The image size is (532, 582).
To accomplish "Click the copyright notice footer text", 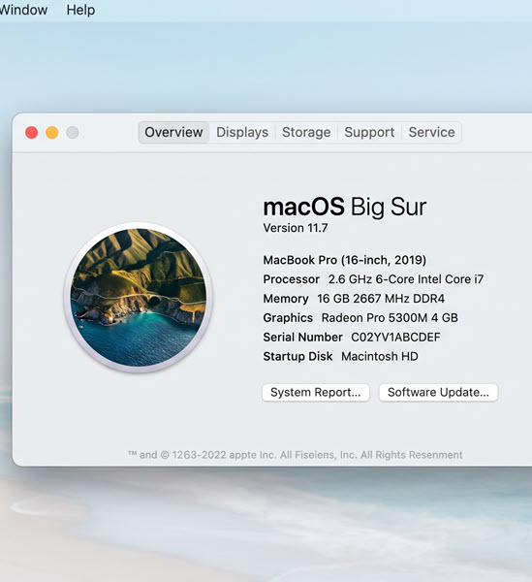I will pyautogui.click(x=296, y=455).
